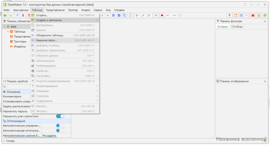
Task: Open Операции submenu arrow
Action: point(97,91)
